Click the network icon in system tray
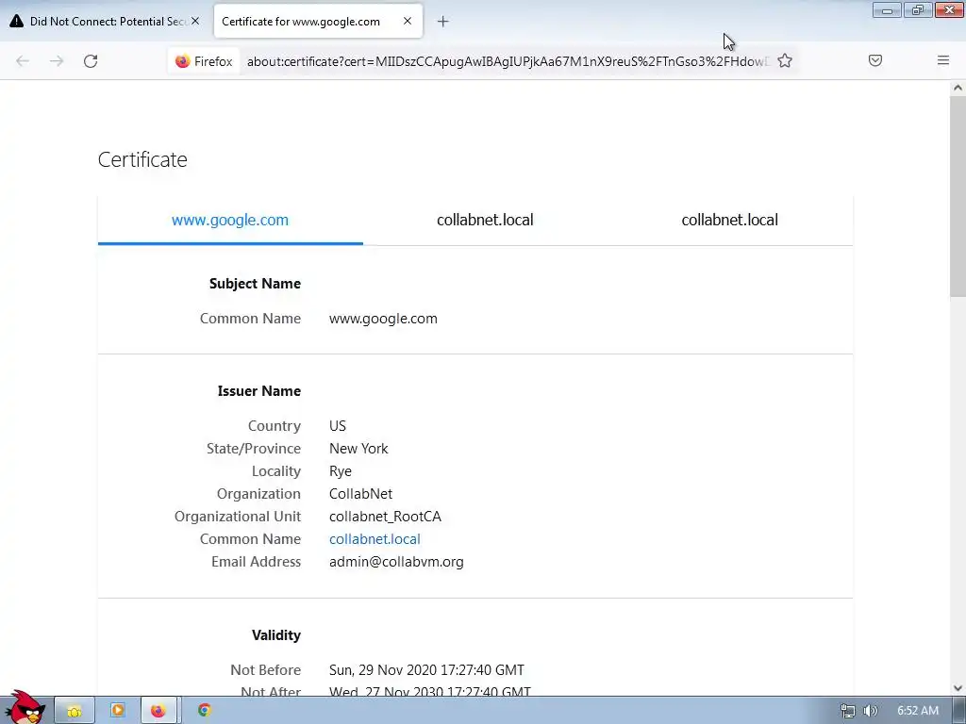966x724 pixels. 848,711
